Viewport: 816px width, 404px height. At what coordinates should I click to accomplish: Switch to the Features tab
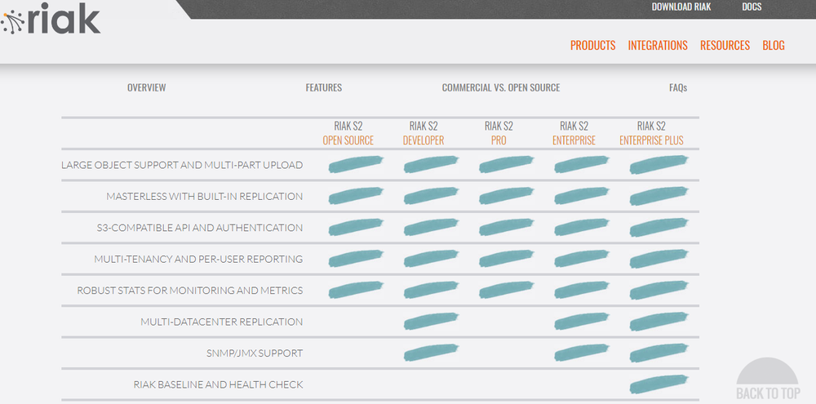324,87
